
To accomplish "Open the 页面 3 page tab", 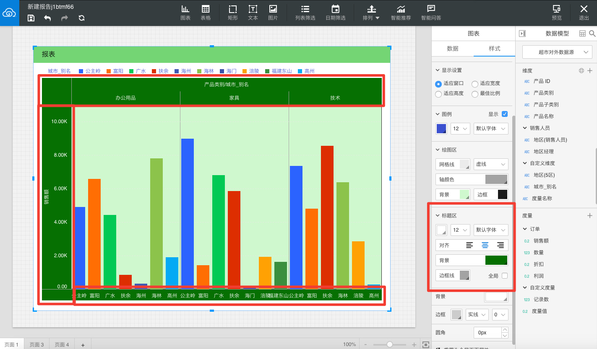I will [x=36, y=344].
